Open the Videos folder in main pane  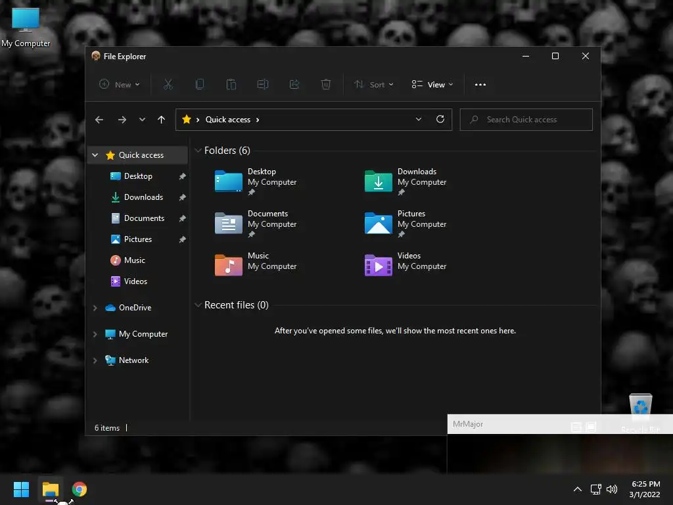point(406,264)
